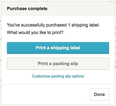Print the purchased shipping label

58,48
